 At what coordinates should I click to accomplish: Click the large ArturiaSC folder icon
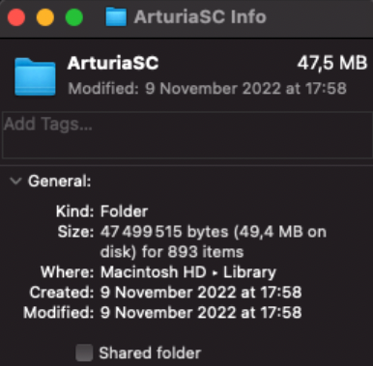tap(35, 76)
